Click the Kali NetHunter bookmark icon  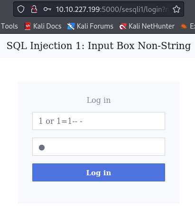pyautogui.click(x=123, y=26)
